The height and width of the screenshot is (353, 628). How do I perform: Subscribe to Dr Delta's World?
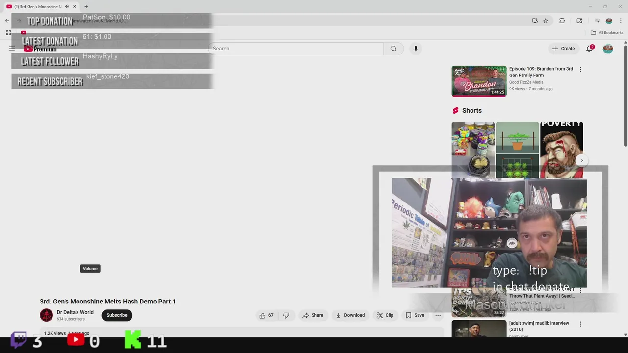click(117, 315)
